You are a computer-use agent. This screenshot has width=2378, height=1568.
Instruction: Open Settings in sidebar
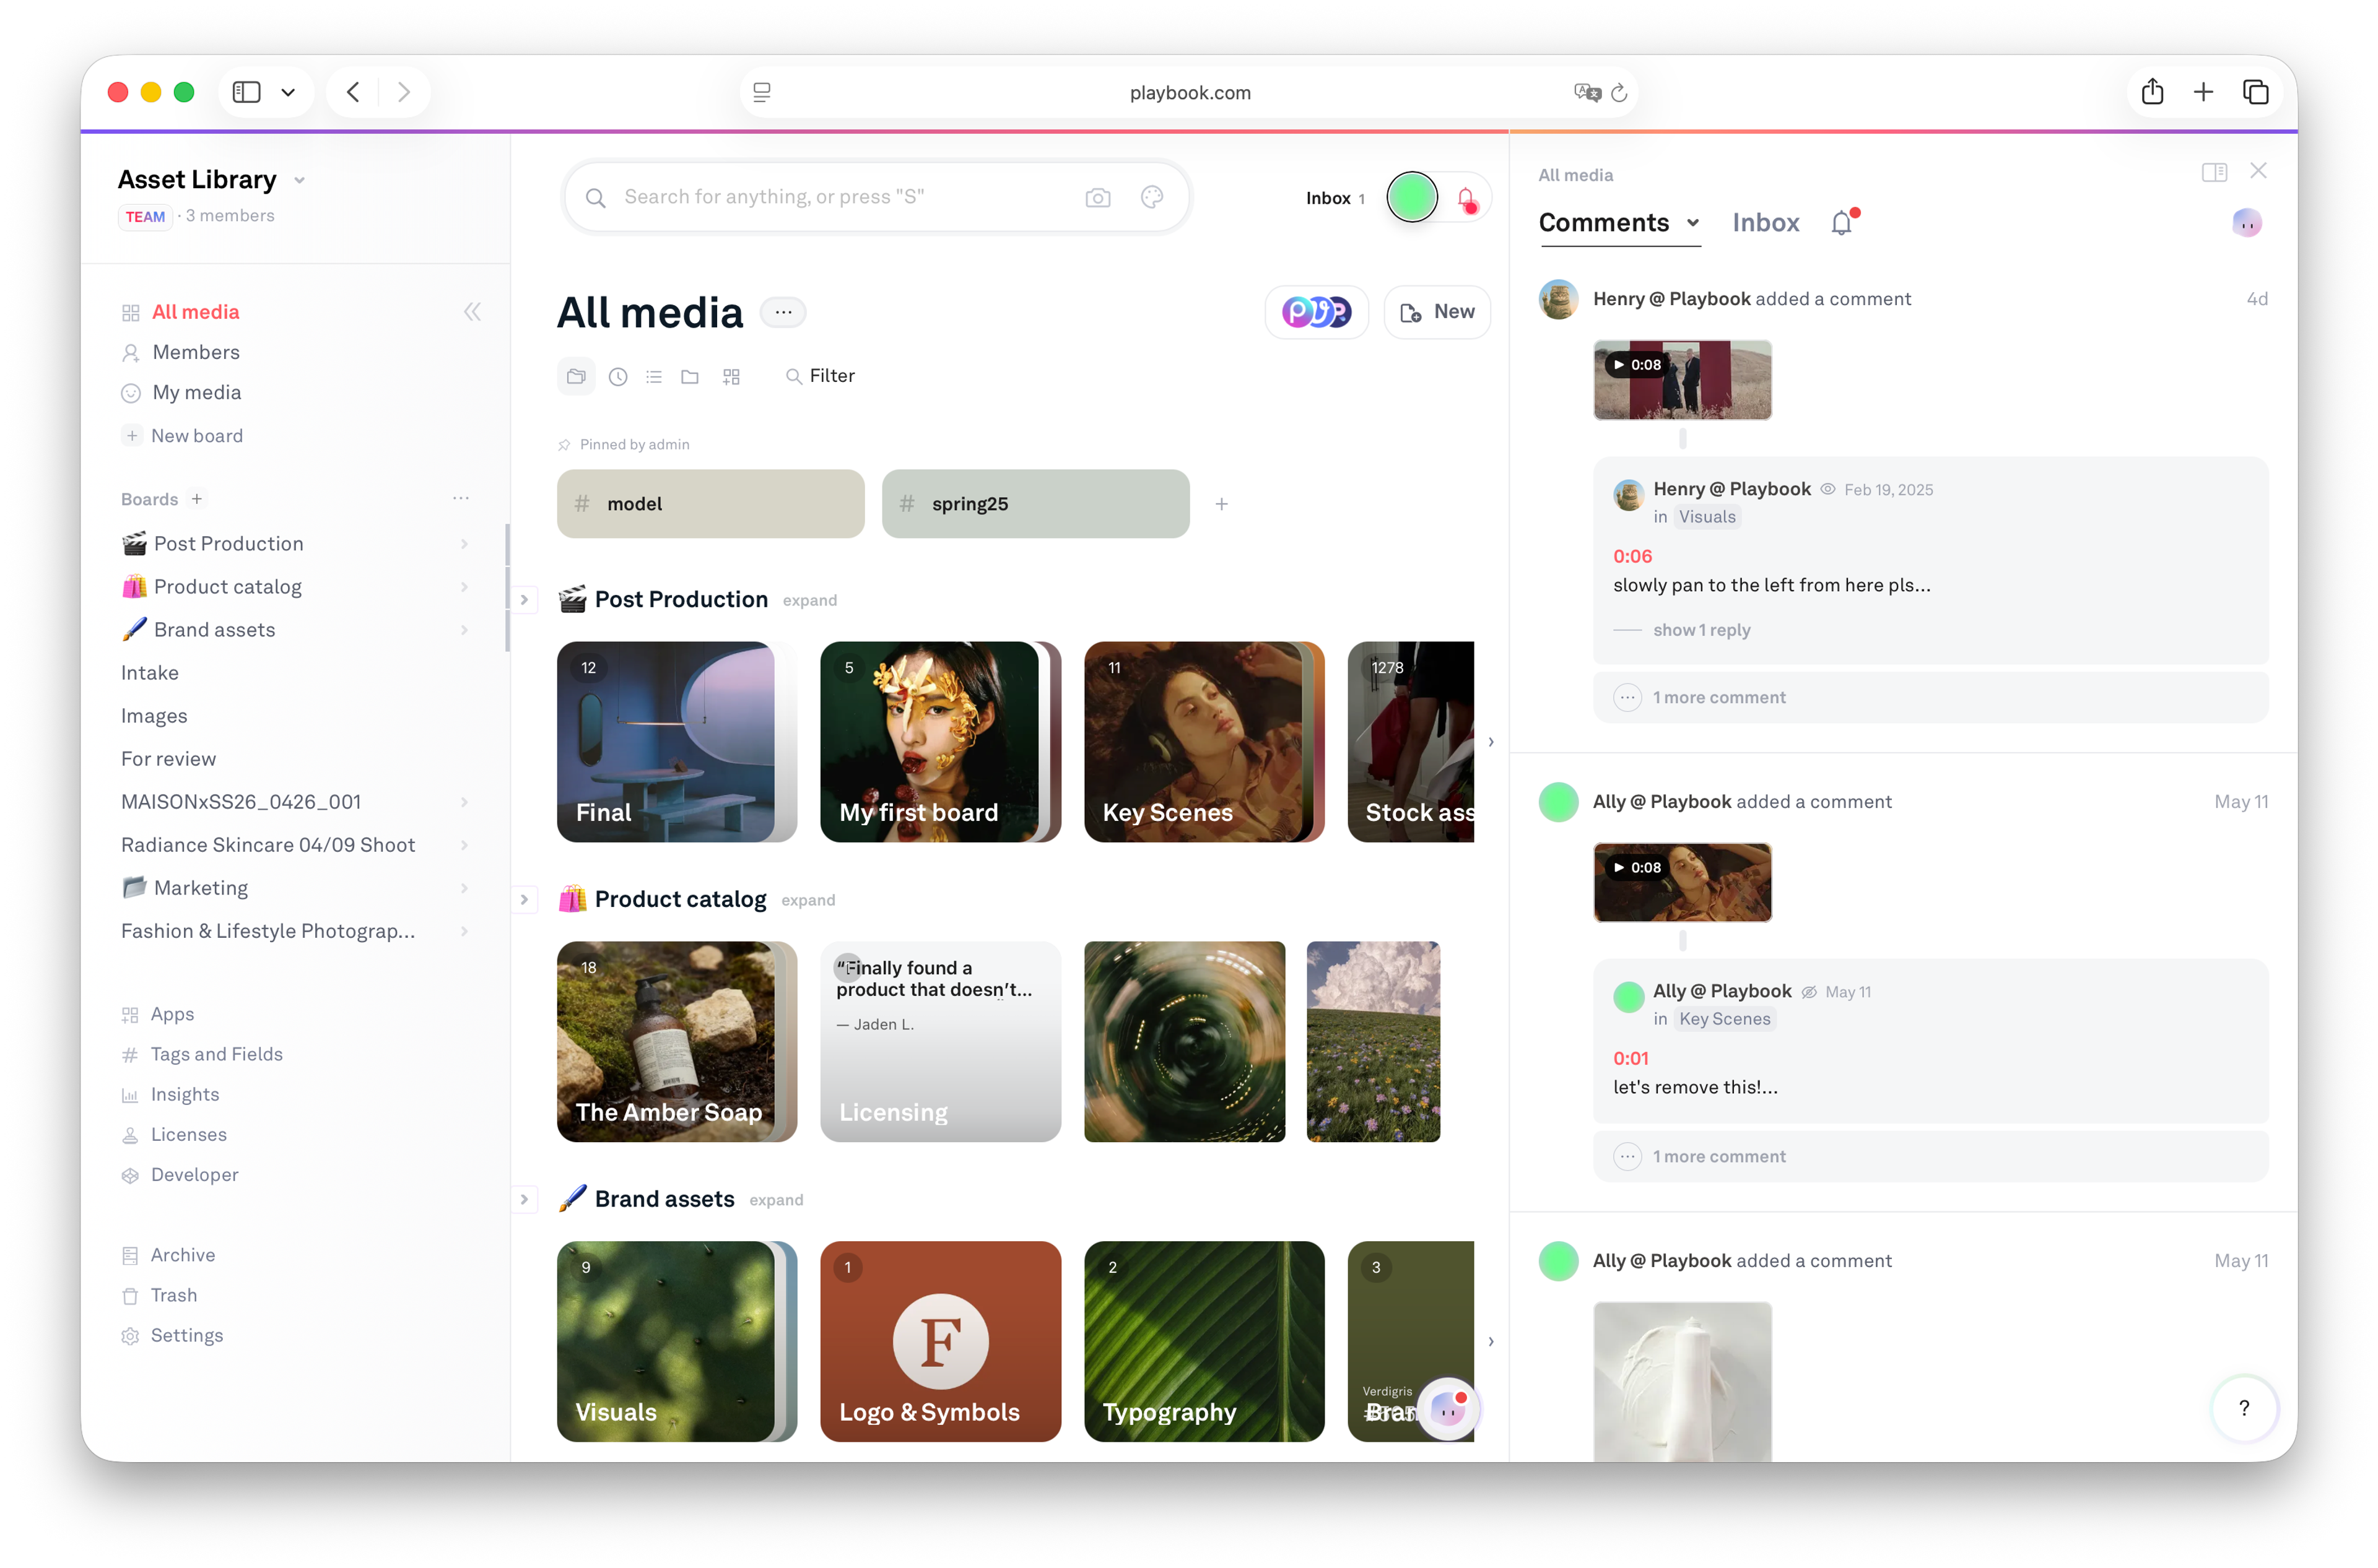click(x=186, y=1335)
